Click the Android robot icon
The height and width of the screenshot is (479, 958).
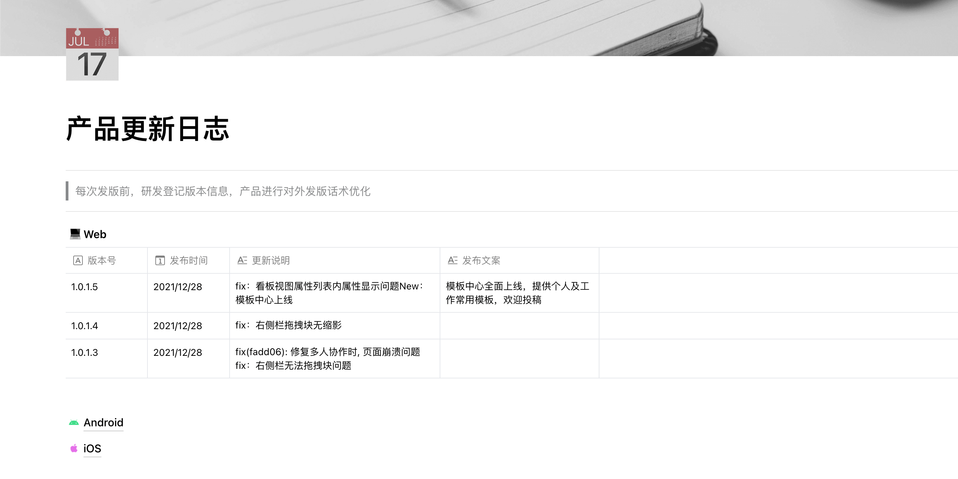(x=74, y=422)
